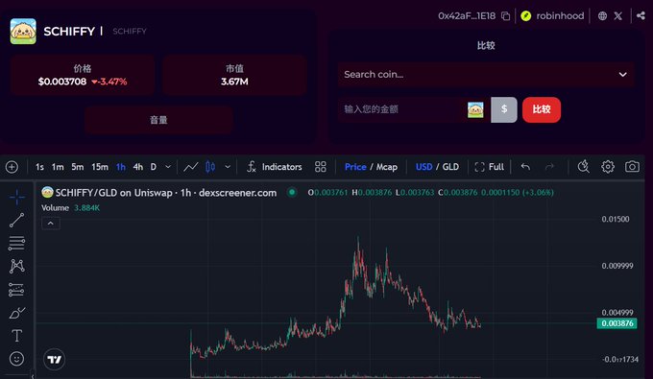Set chart currency to USD
This screenshot has height=379, width=653.
click(423, 167)
